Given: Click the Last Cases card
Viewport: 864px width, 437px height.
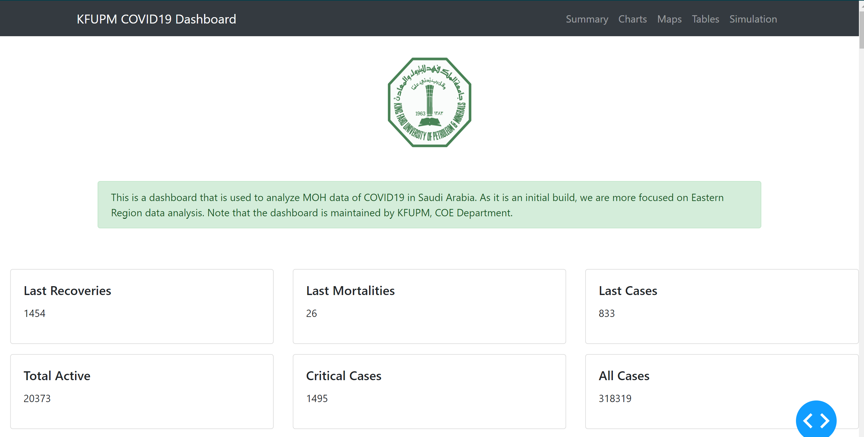Looking at the screenshot, I should click(x=721, y=306).
